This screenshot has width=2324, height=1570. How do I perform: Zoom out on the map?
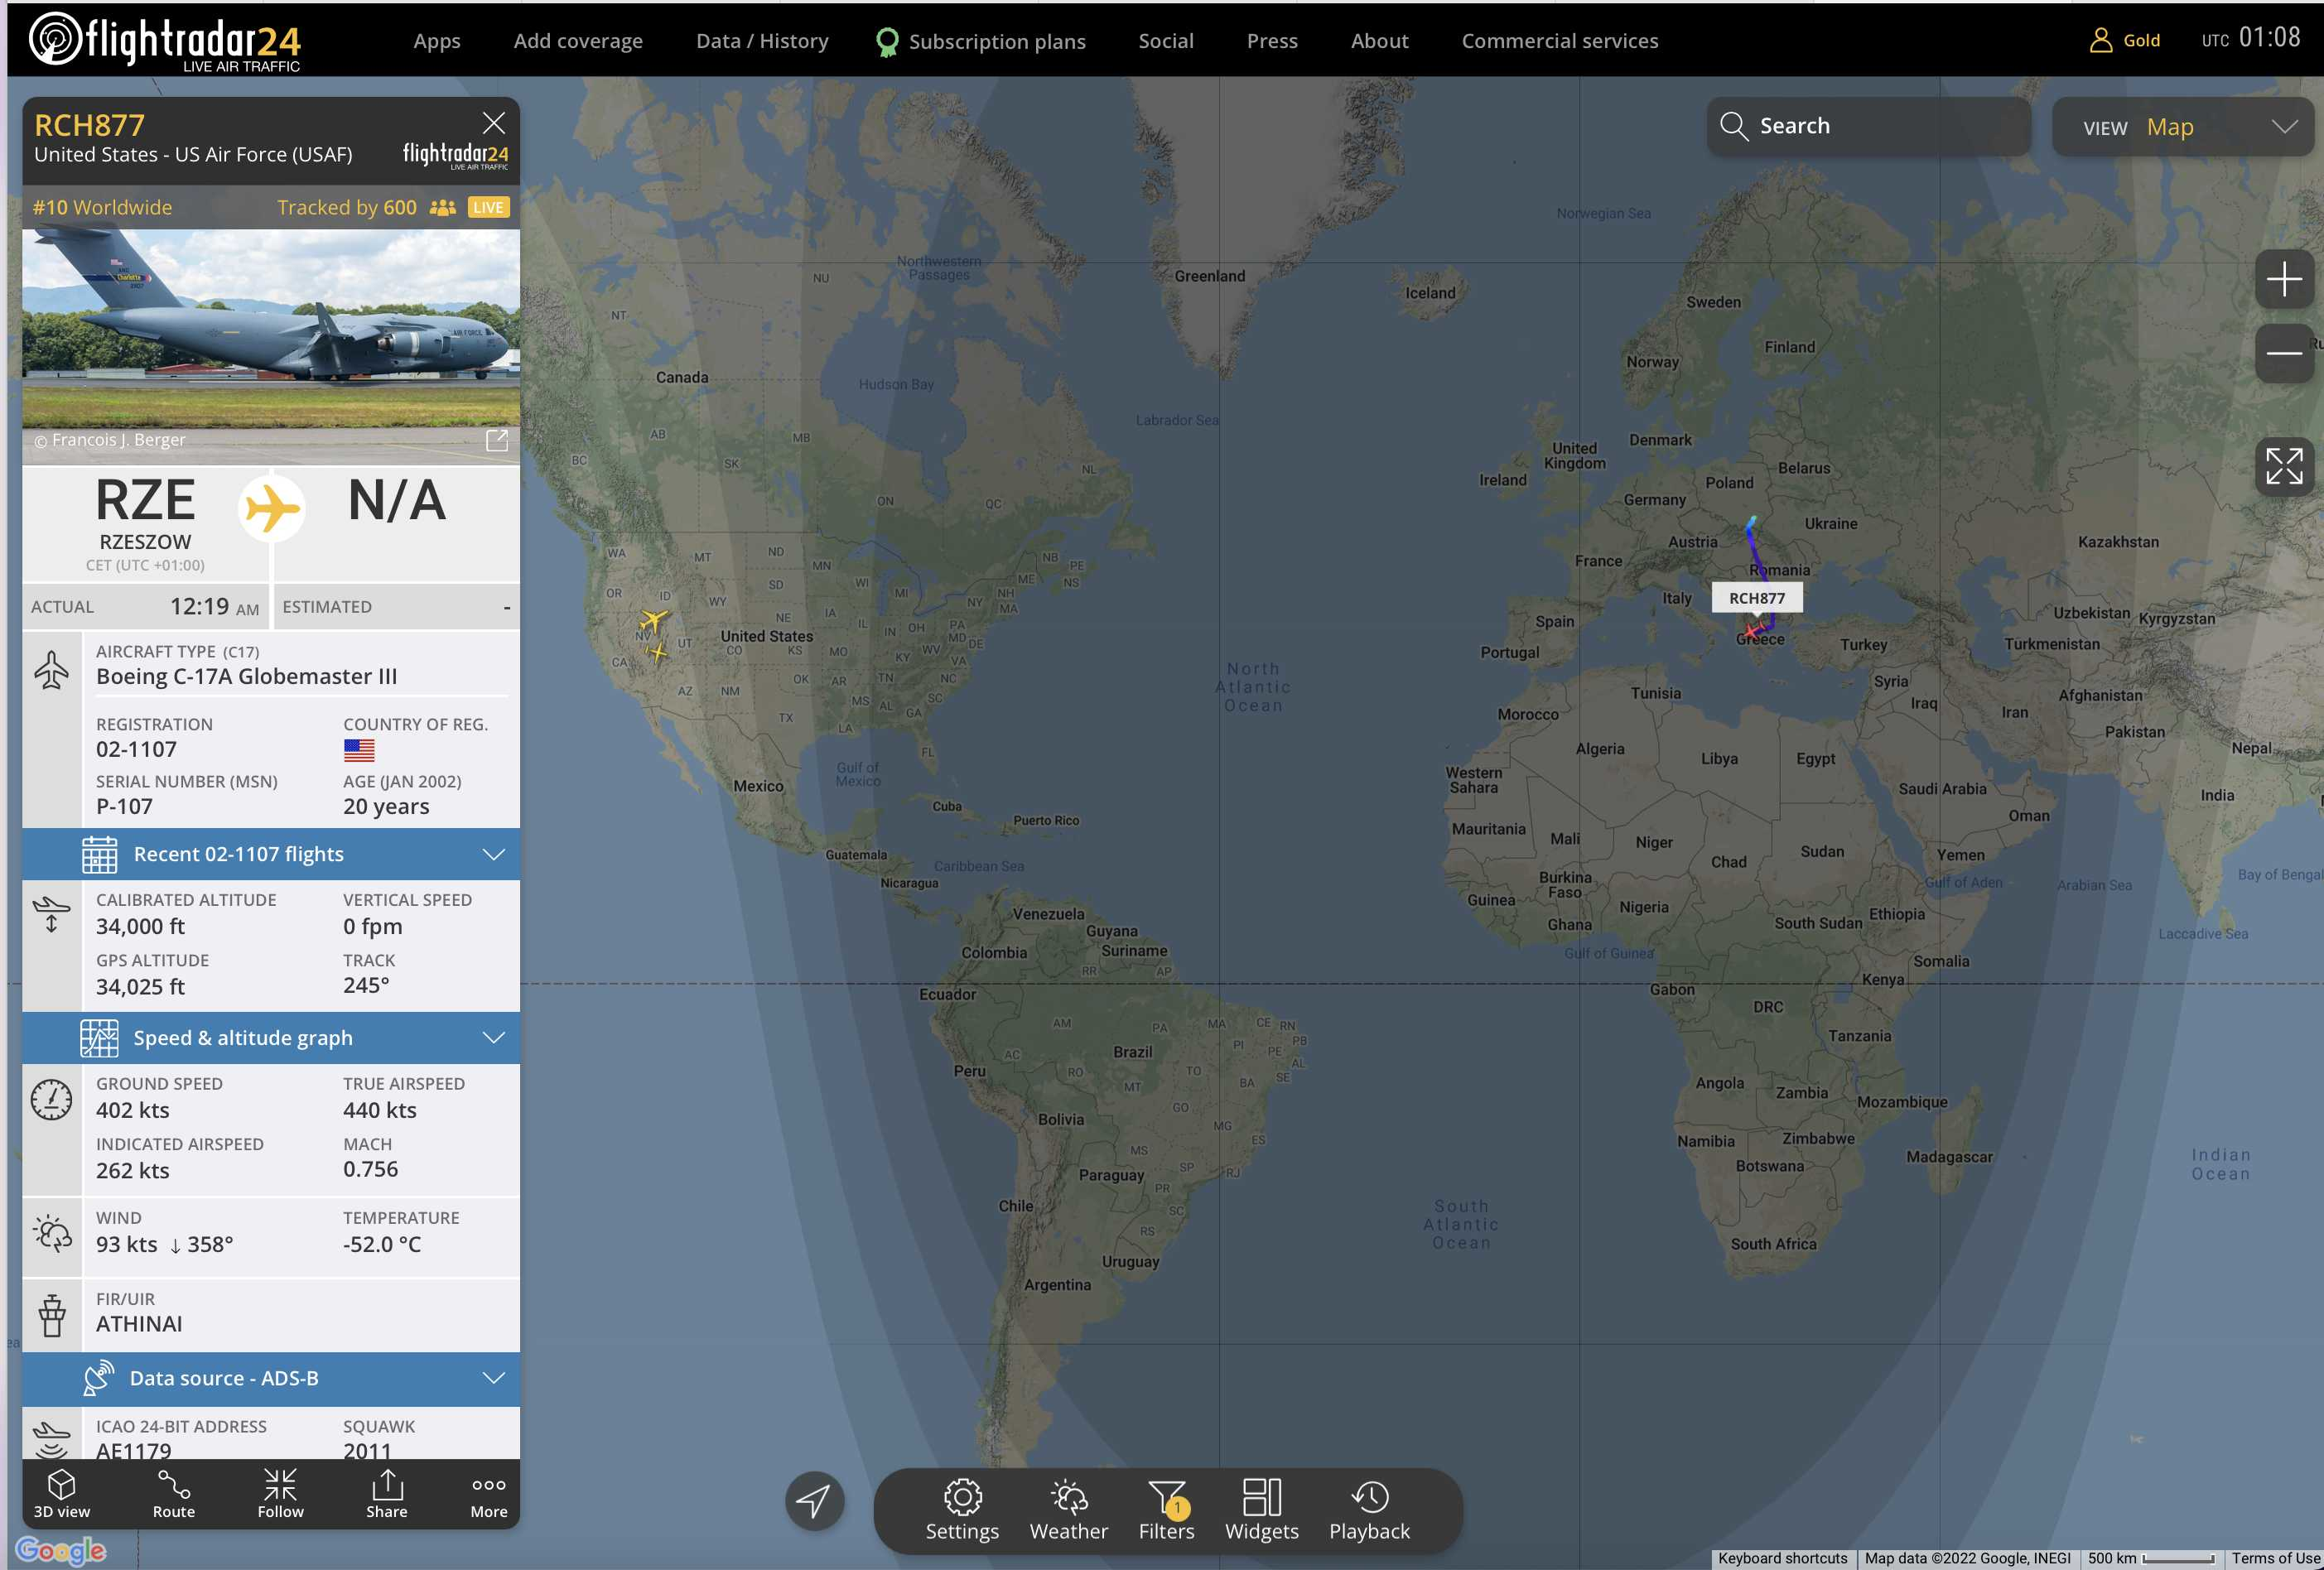tap(2284, 353)
